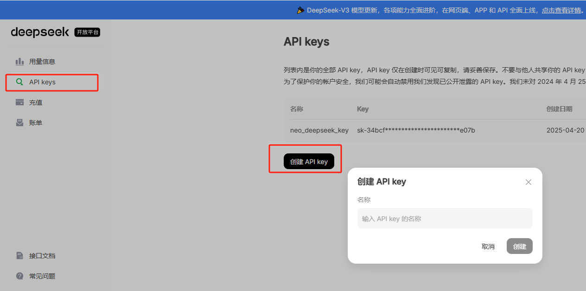The height and width of the screenshot is (291, 586).
Task: Click the API keys magnifier key icon
Action: tap(19, 82)
